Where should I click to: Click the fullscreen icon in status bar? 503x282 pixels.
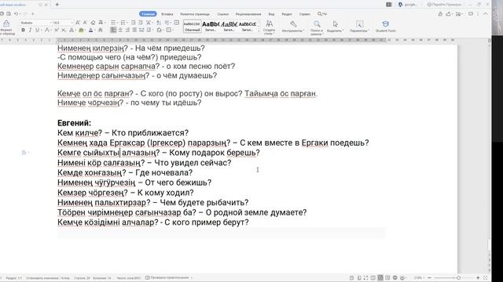pyautogui.click(x=365, y=278)
